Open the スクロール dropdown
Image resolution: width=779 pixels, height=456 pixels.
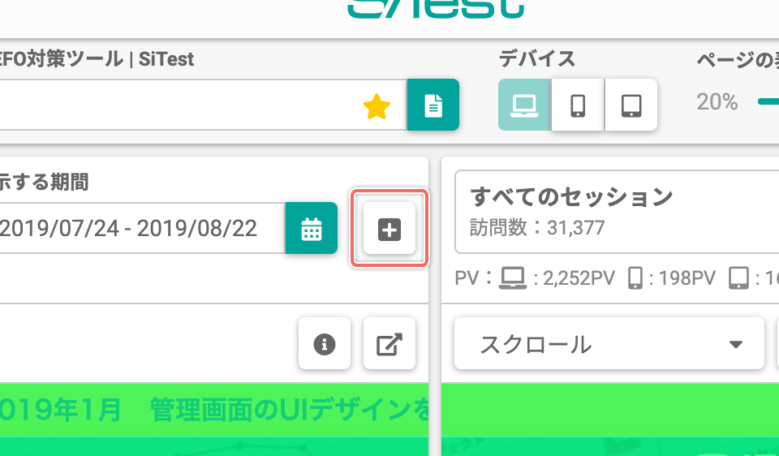click(609, 343)
